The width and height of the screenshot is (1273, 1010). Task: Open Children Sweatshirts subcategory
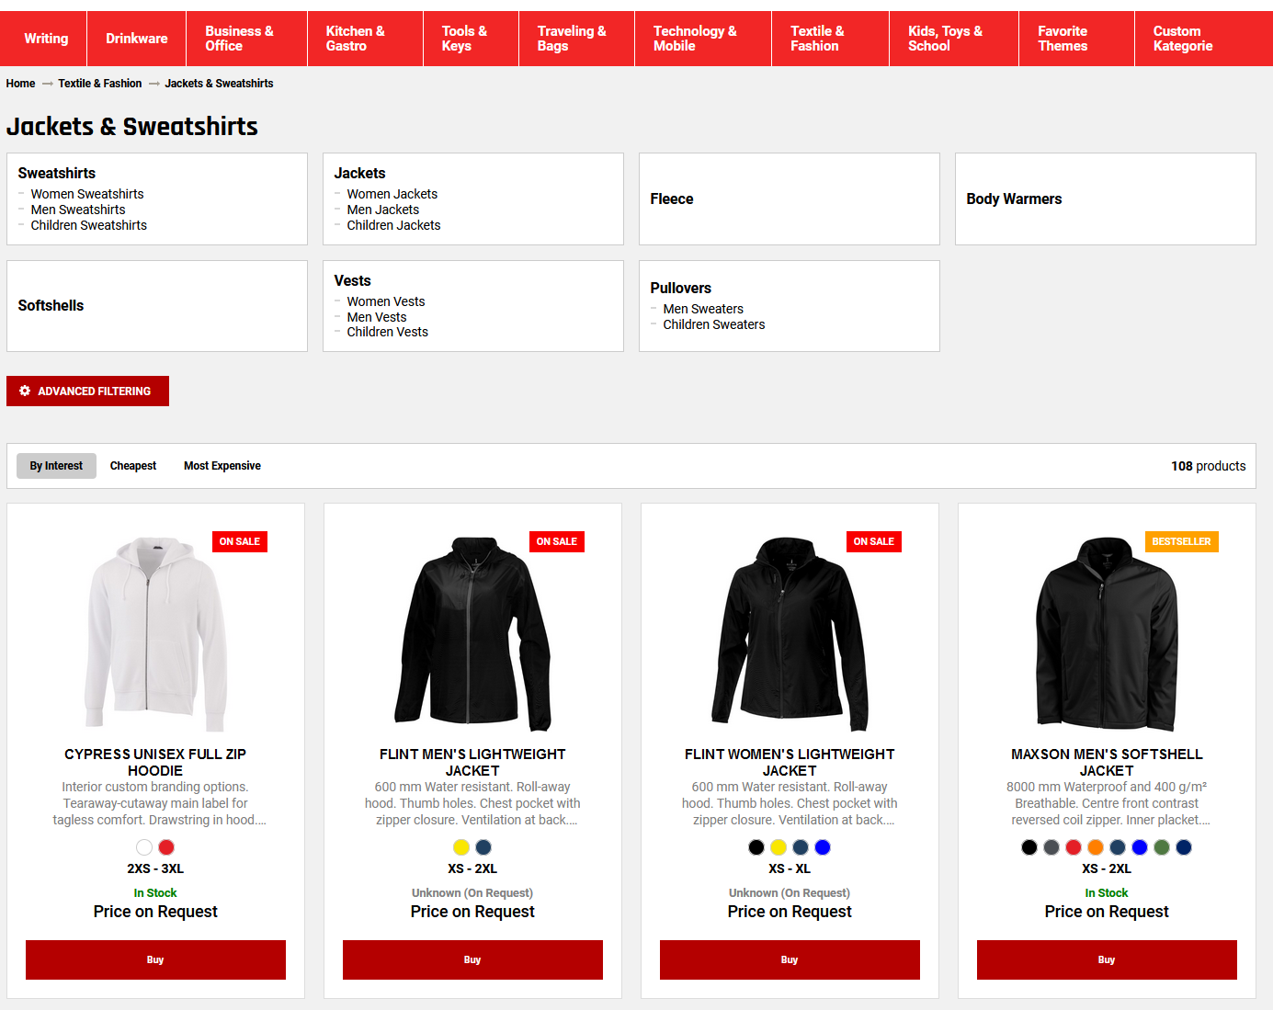click(89, 225)
